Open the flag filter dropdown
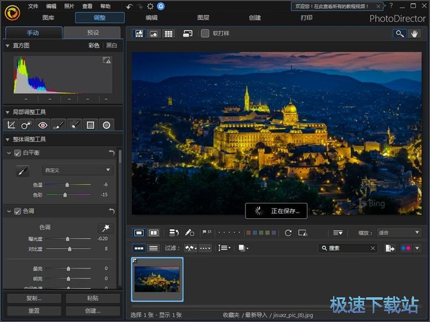The height and width of the screenshot is (322, 430). pos(190,248)
